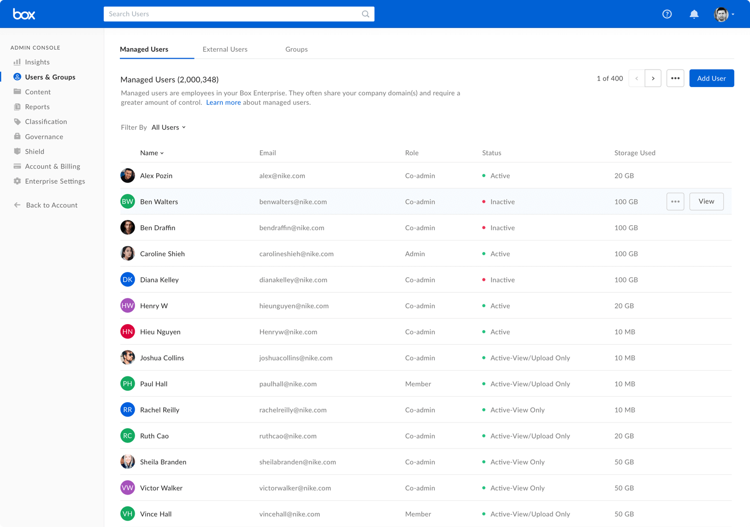Screen dimensions: 750x527
Task: Click the Back to Account arrow icon
Action: 17,205
